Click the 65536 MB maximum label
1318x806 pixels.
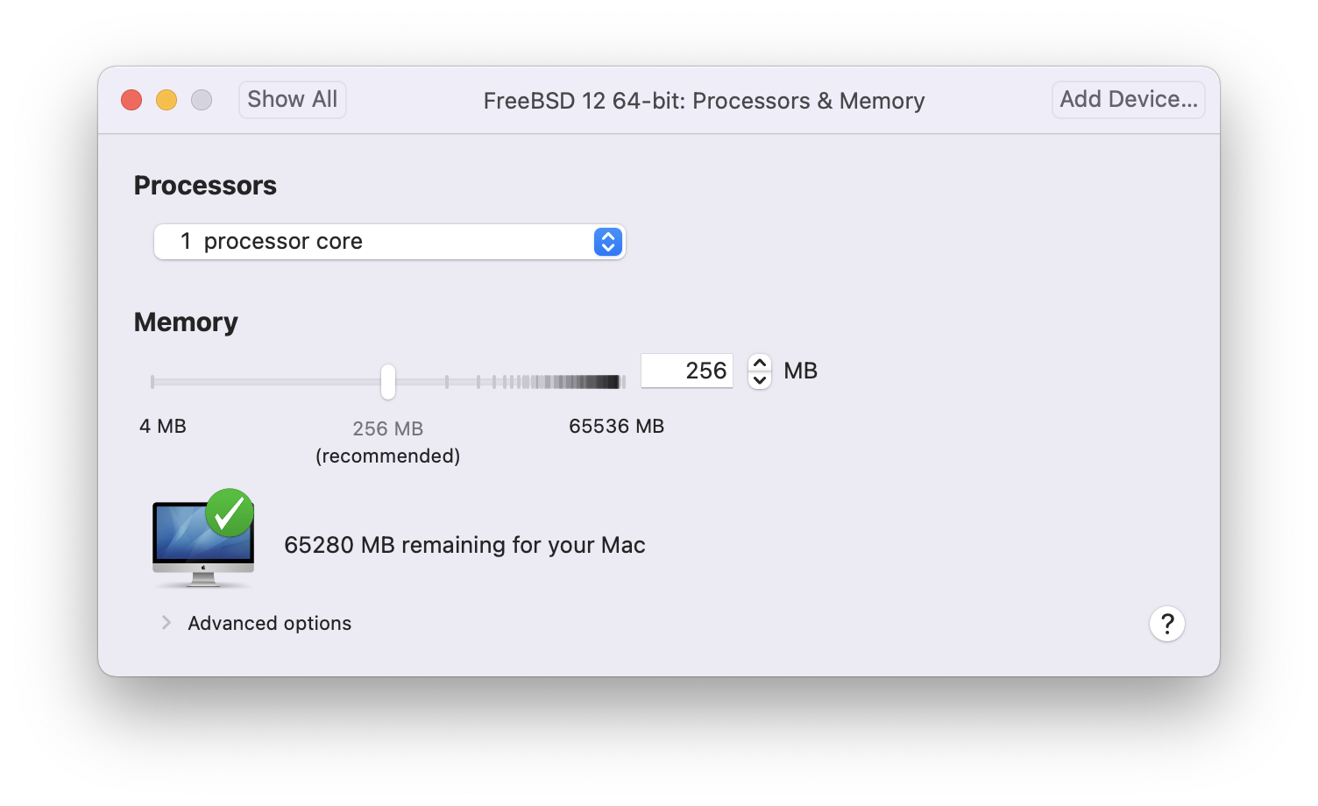click(616, 427)
